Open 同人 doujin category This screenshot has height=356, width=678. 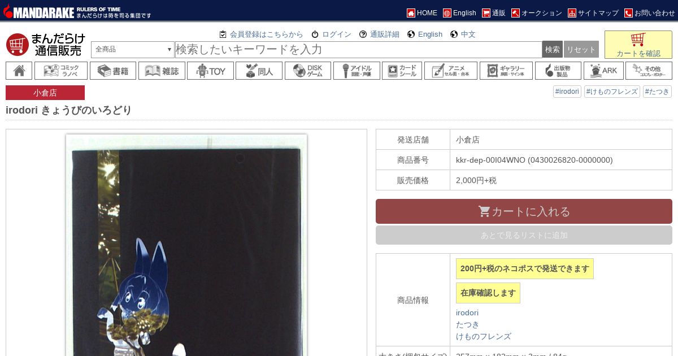point(259,71)
